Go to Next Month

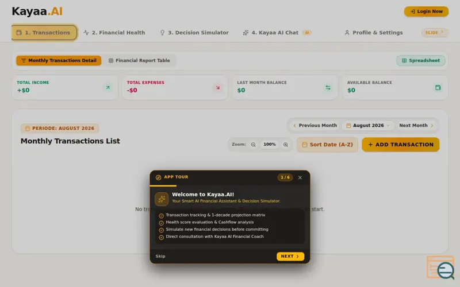(x=416, y=125)
